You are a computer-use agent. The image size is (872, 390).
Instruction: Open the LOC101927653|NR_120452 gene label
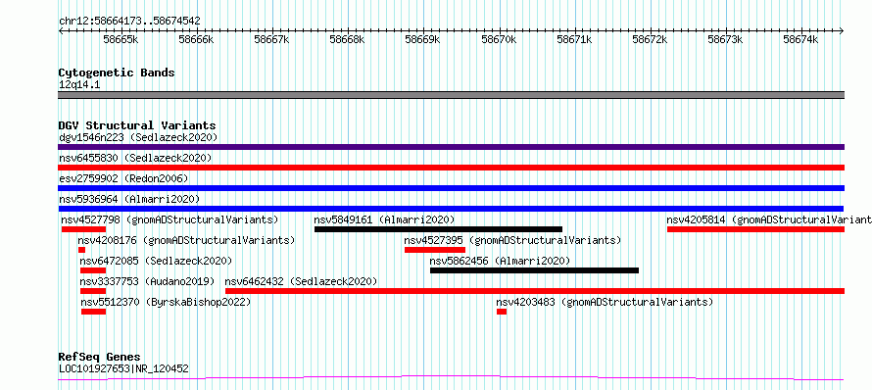coord(123,368)
